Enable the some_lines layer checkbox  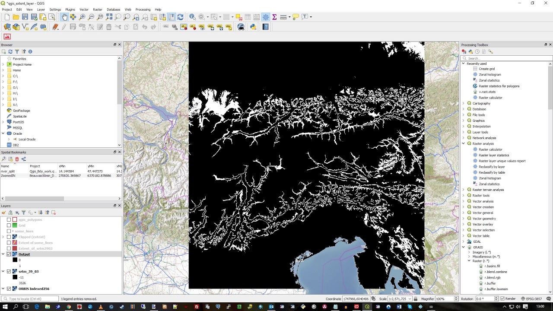coord(9,231)
